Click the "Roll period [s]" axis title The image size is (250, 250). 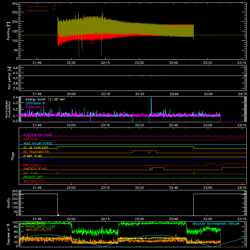[9, 78]
